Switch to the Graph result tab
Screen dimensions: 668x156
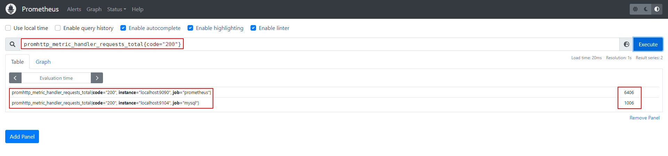pos(43,62)
